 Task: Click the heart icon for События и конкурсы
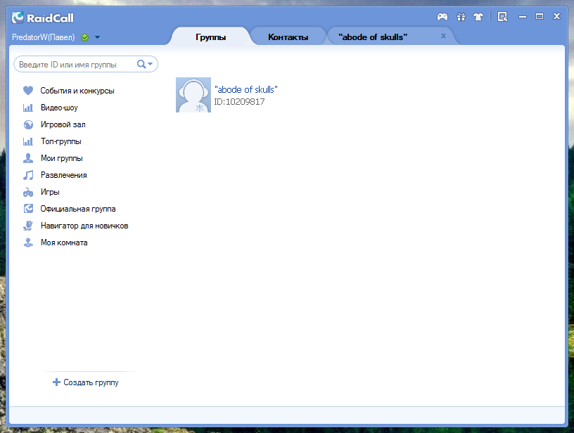28,91
